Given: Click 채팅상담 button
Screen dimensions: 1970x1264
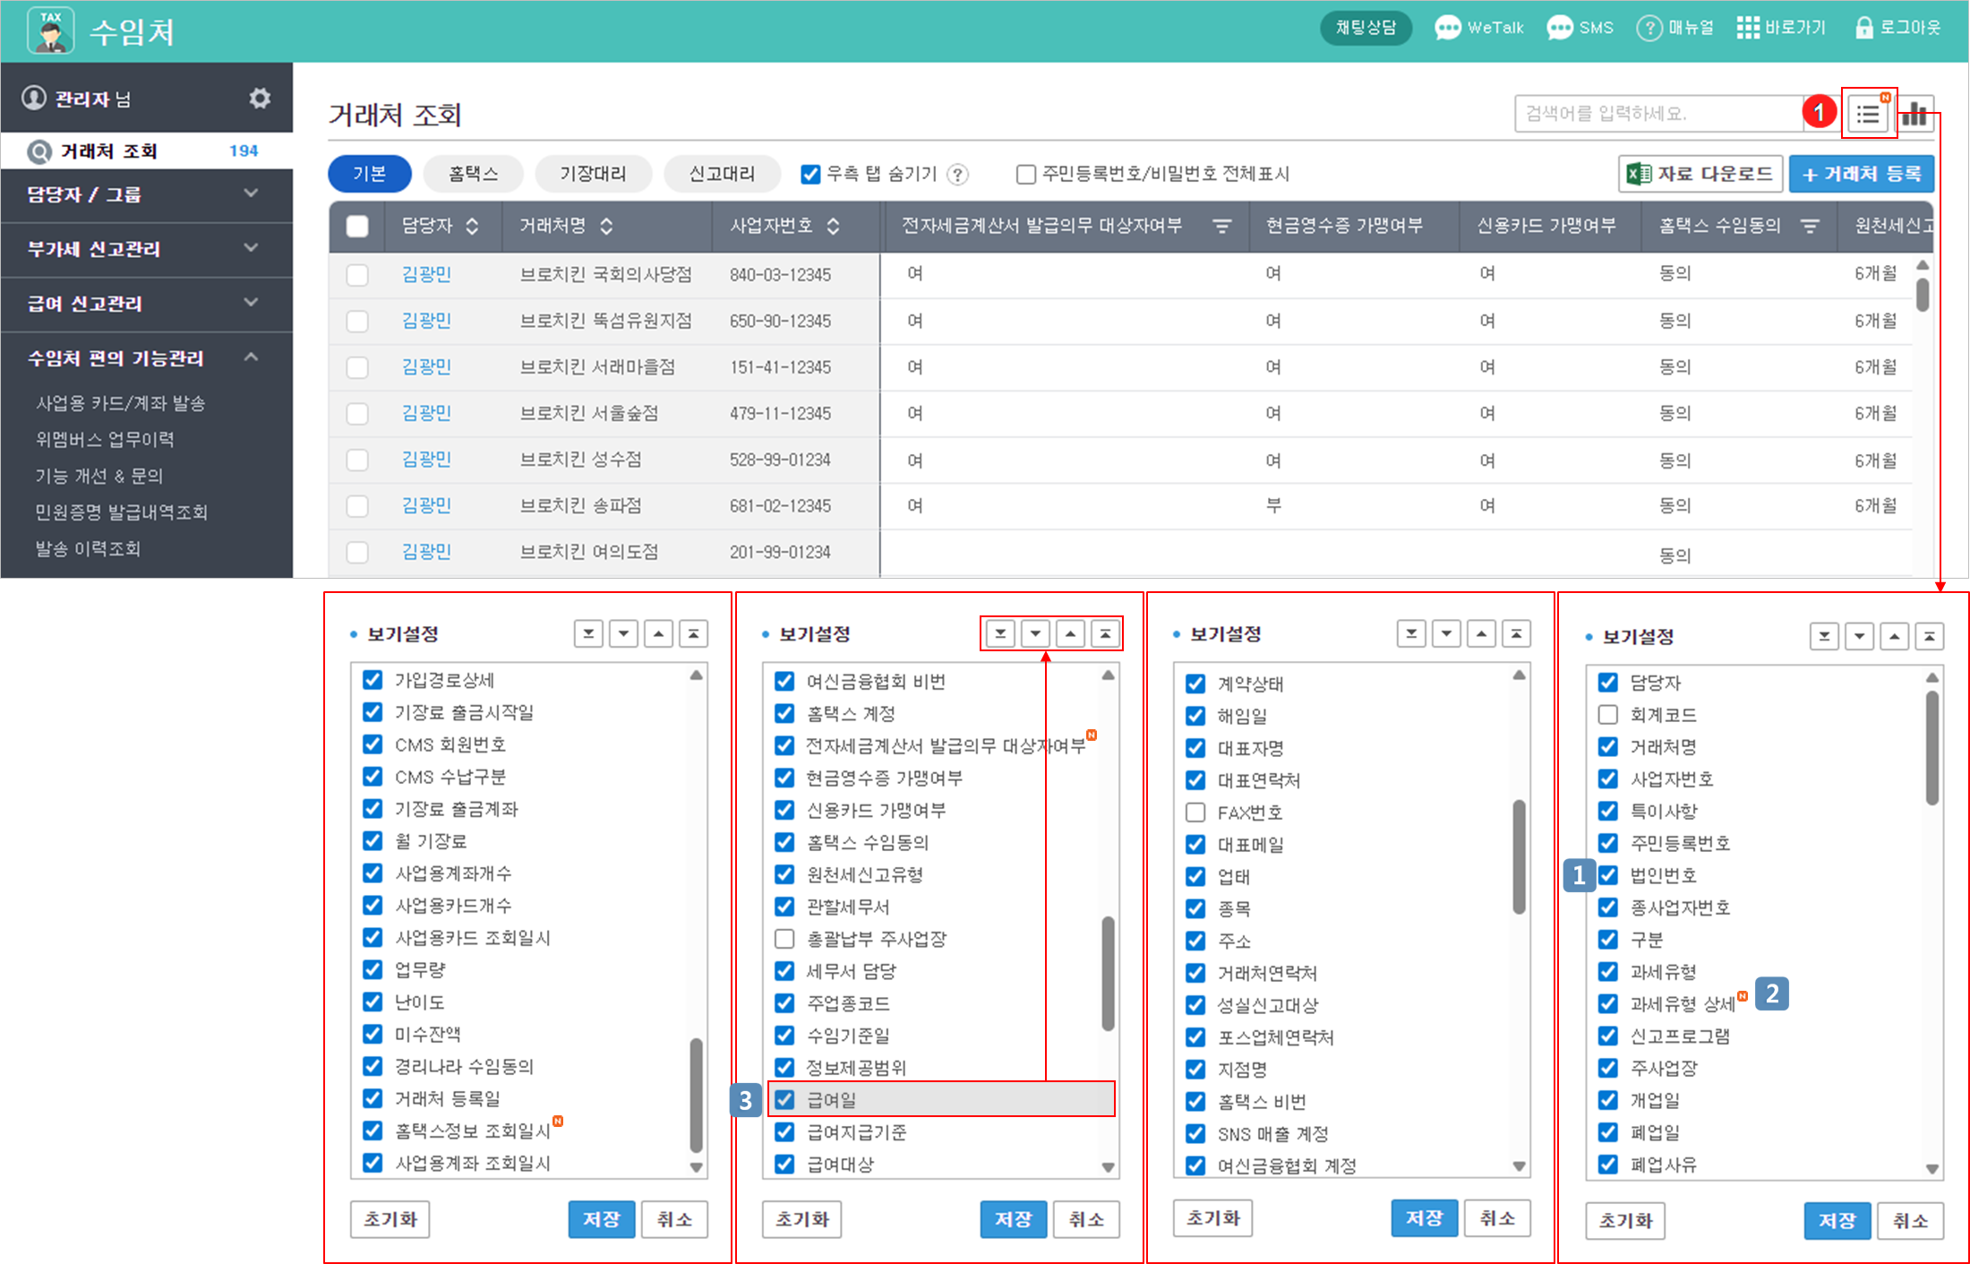Looking at the screenshot, I should tap(1366, 28).
